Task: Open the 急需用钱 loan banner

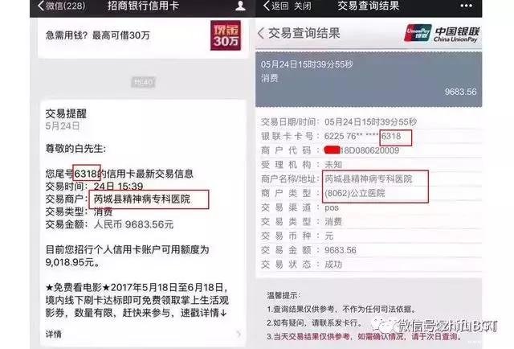Action: click(143, 37)
